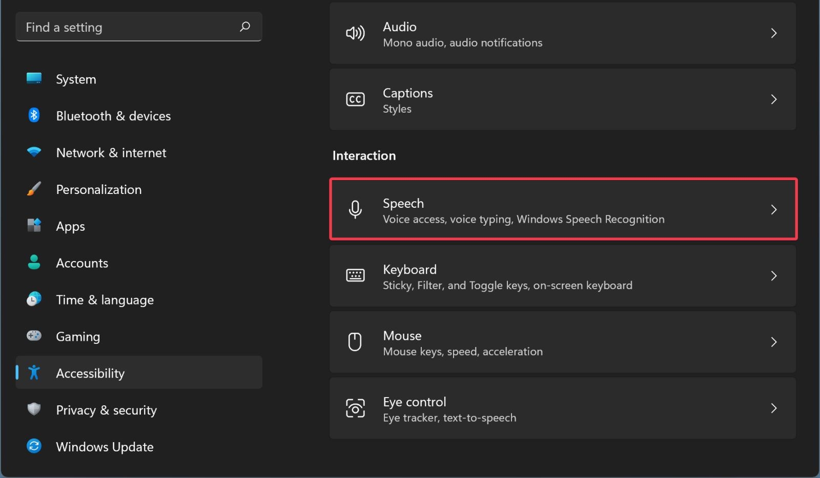Click the Bluetooth icon in sidebar
The width and height of the screenshot is (820, 478).
34,116
